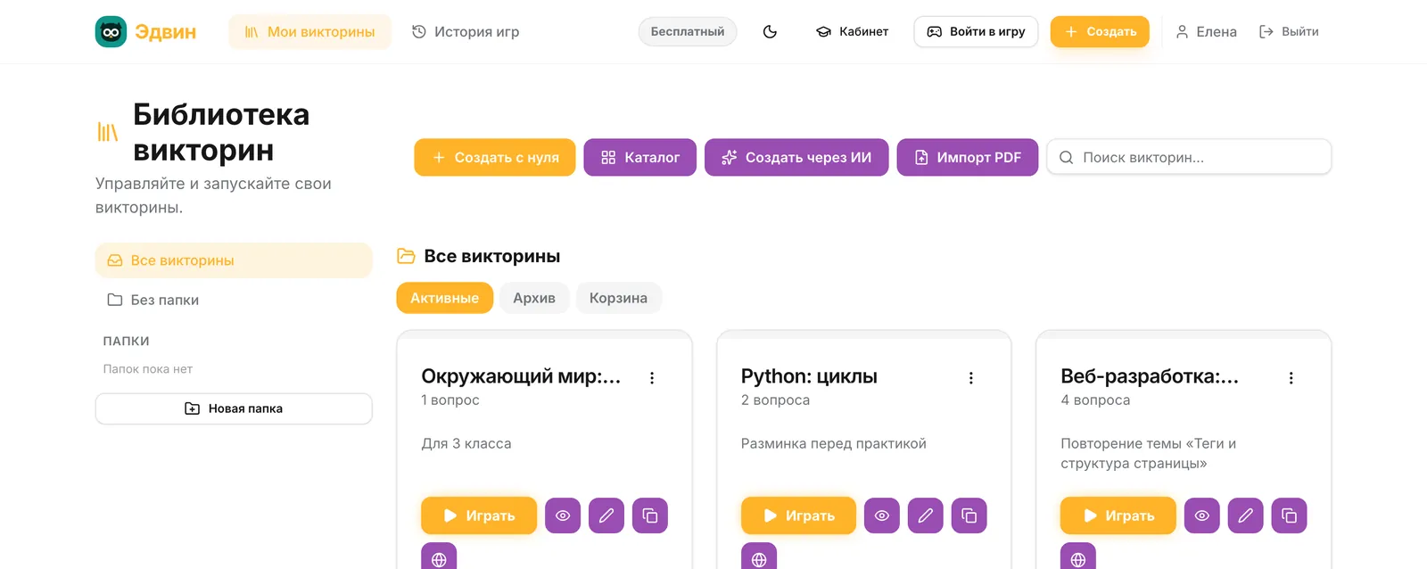Preview Окружающий мир quiz with eye icon
1427x569 pixels.
pos(563,515)
